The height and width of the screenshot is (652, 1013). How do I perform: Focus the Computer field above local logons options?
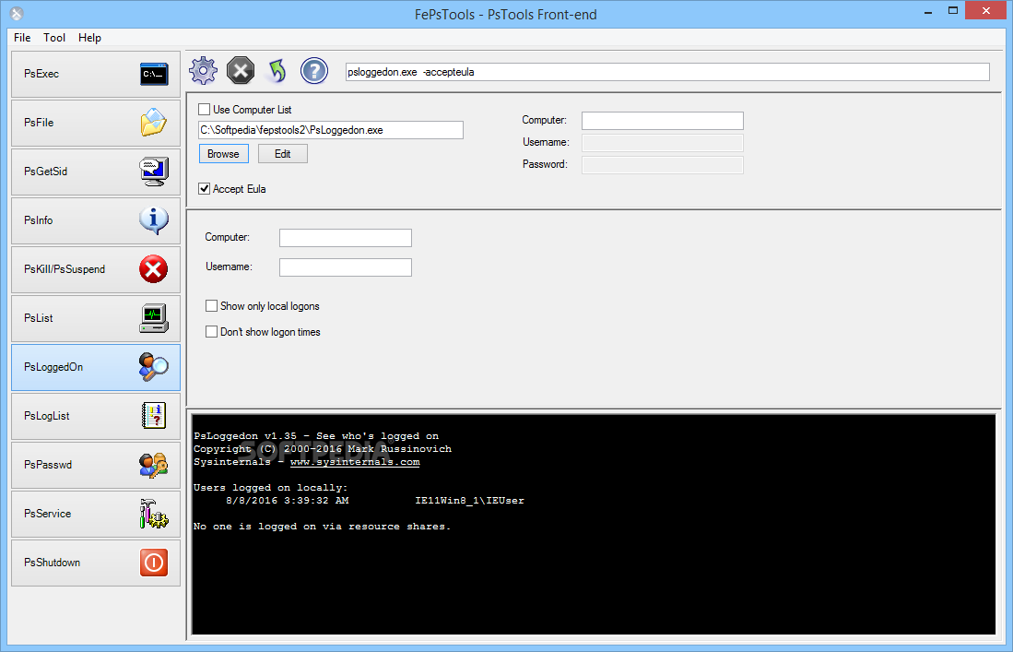pos(345,238)
